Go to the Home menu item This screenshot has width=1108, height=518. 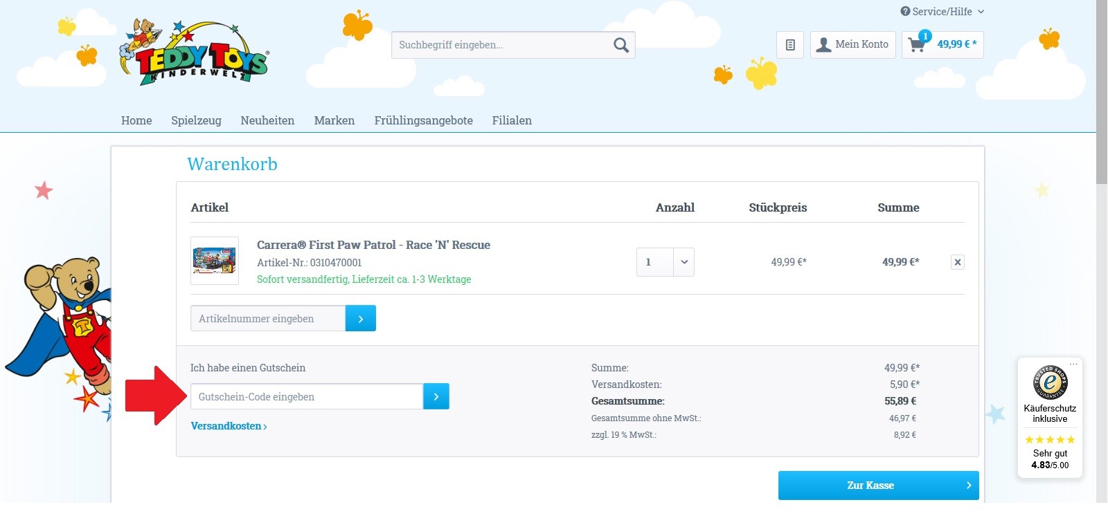[x=136, y=120]
